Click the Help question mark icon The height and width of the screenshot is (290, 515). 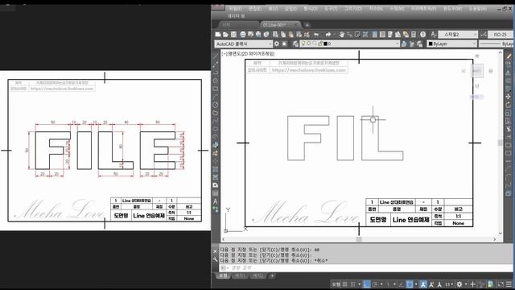422,34
